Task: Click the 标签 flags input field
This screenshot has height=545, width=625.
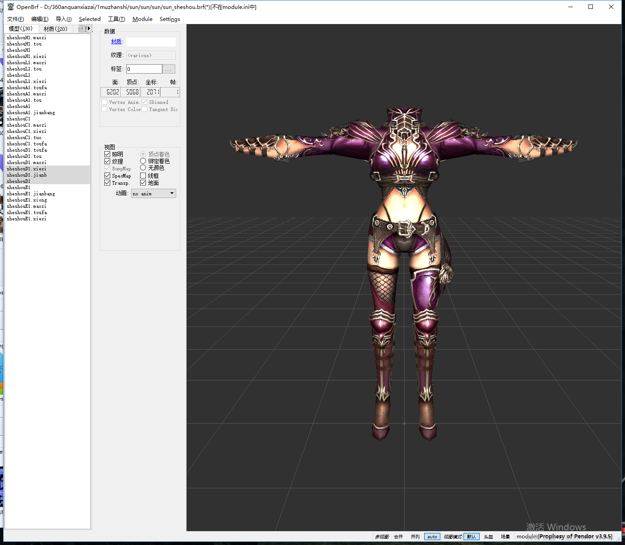Action: pos(144,69)
